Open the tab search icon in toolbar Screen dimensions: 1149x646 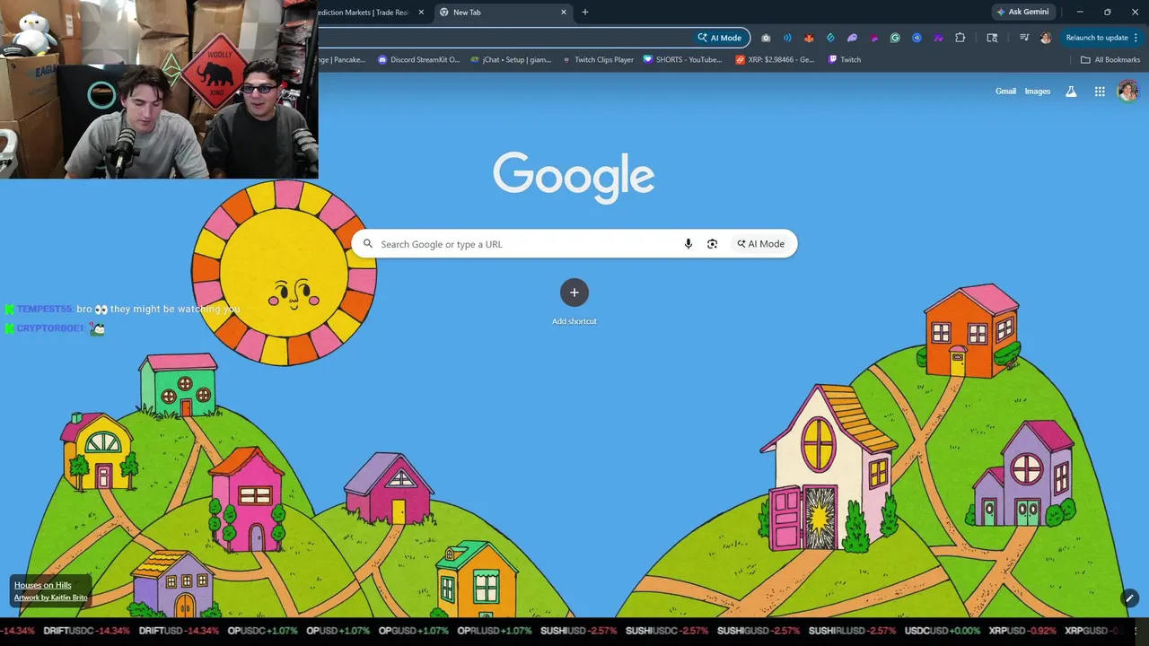coord(992,38)
